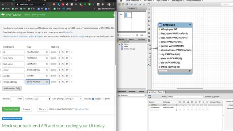Screen dimensions: 233x131
Task: Open datatype dropdown for idOffice INT
Action: (x=177, y=105)
